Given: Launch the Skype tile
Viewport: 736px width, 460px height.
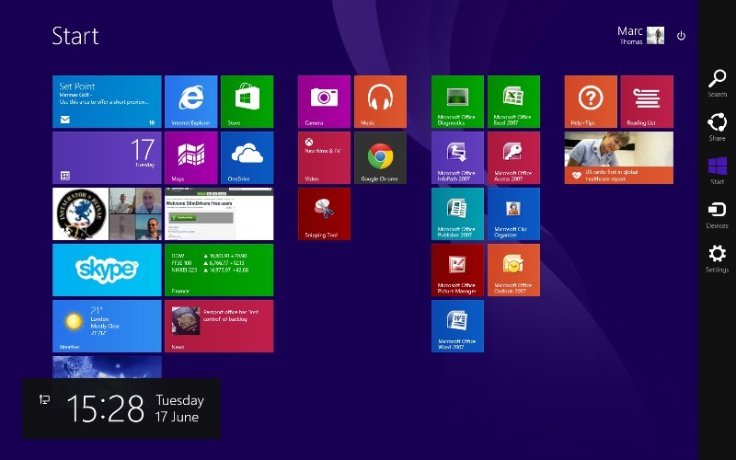Looking at the screenshot, I should [107, 270].
